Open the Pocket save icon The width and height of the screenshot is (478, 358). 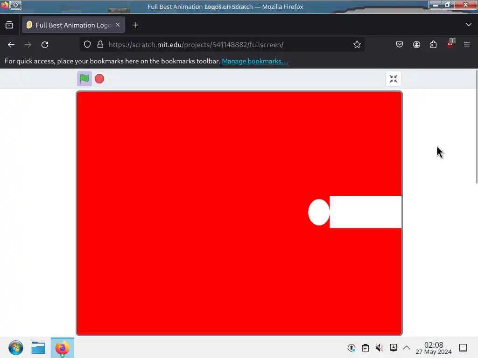pos(400,44)
